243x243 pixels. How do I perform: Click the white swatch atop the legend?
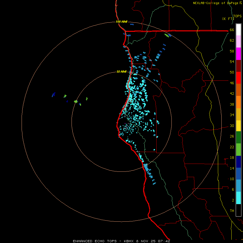click(238, 30)
